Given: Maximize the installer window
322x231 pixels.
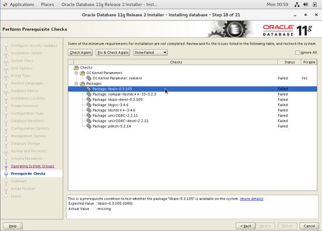Looking at the screenshot, I should (x=306, y=15).
